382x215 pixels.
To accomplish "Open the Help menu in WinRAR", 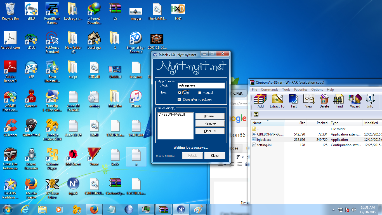I will pyautogui.click(x=330, y=90).
